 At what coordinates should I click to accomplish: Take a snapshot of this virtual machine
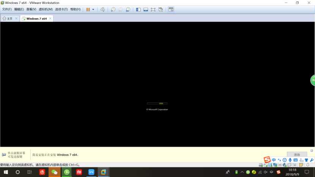point(113,9)
